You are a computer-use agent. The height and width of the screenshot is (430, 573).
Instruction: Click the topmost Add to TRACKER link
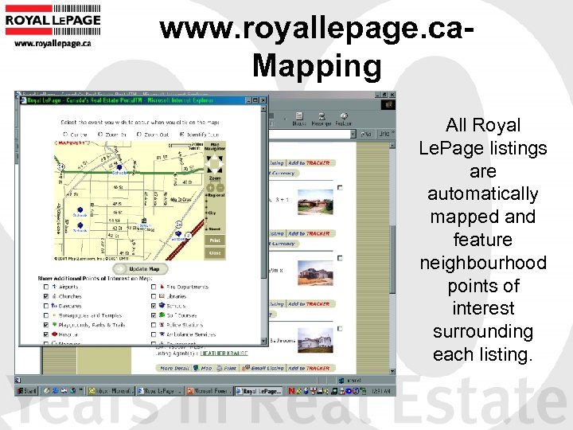tap(309, 163)
